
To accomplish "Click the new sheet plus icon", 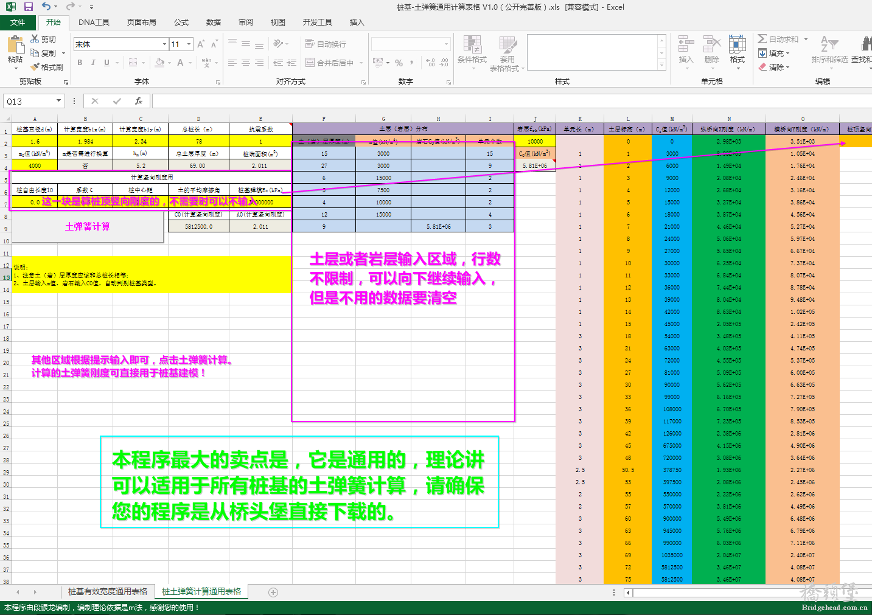I will (273, 592).
